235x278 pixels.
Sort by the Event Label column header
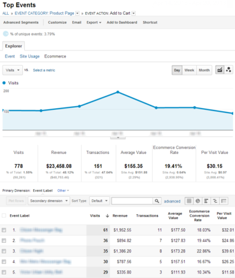tap(20, 216)
